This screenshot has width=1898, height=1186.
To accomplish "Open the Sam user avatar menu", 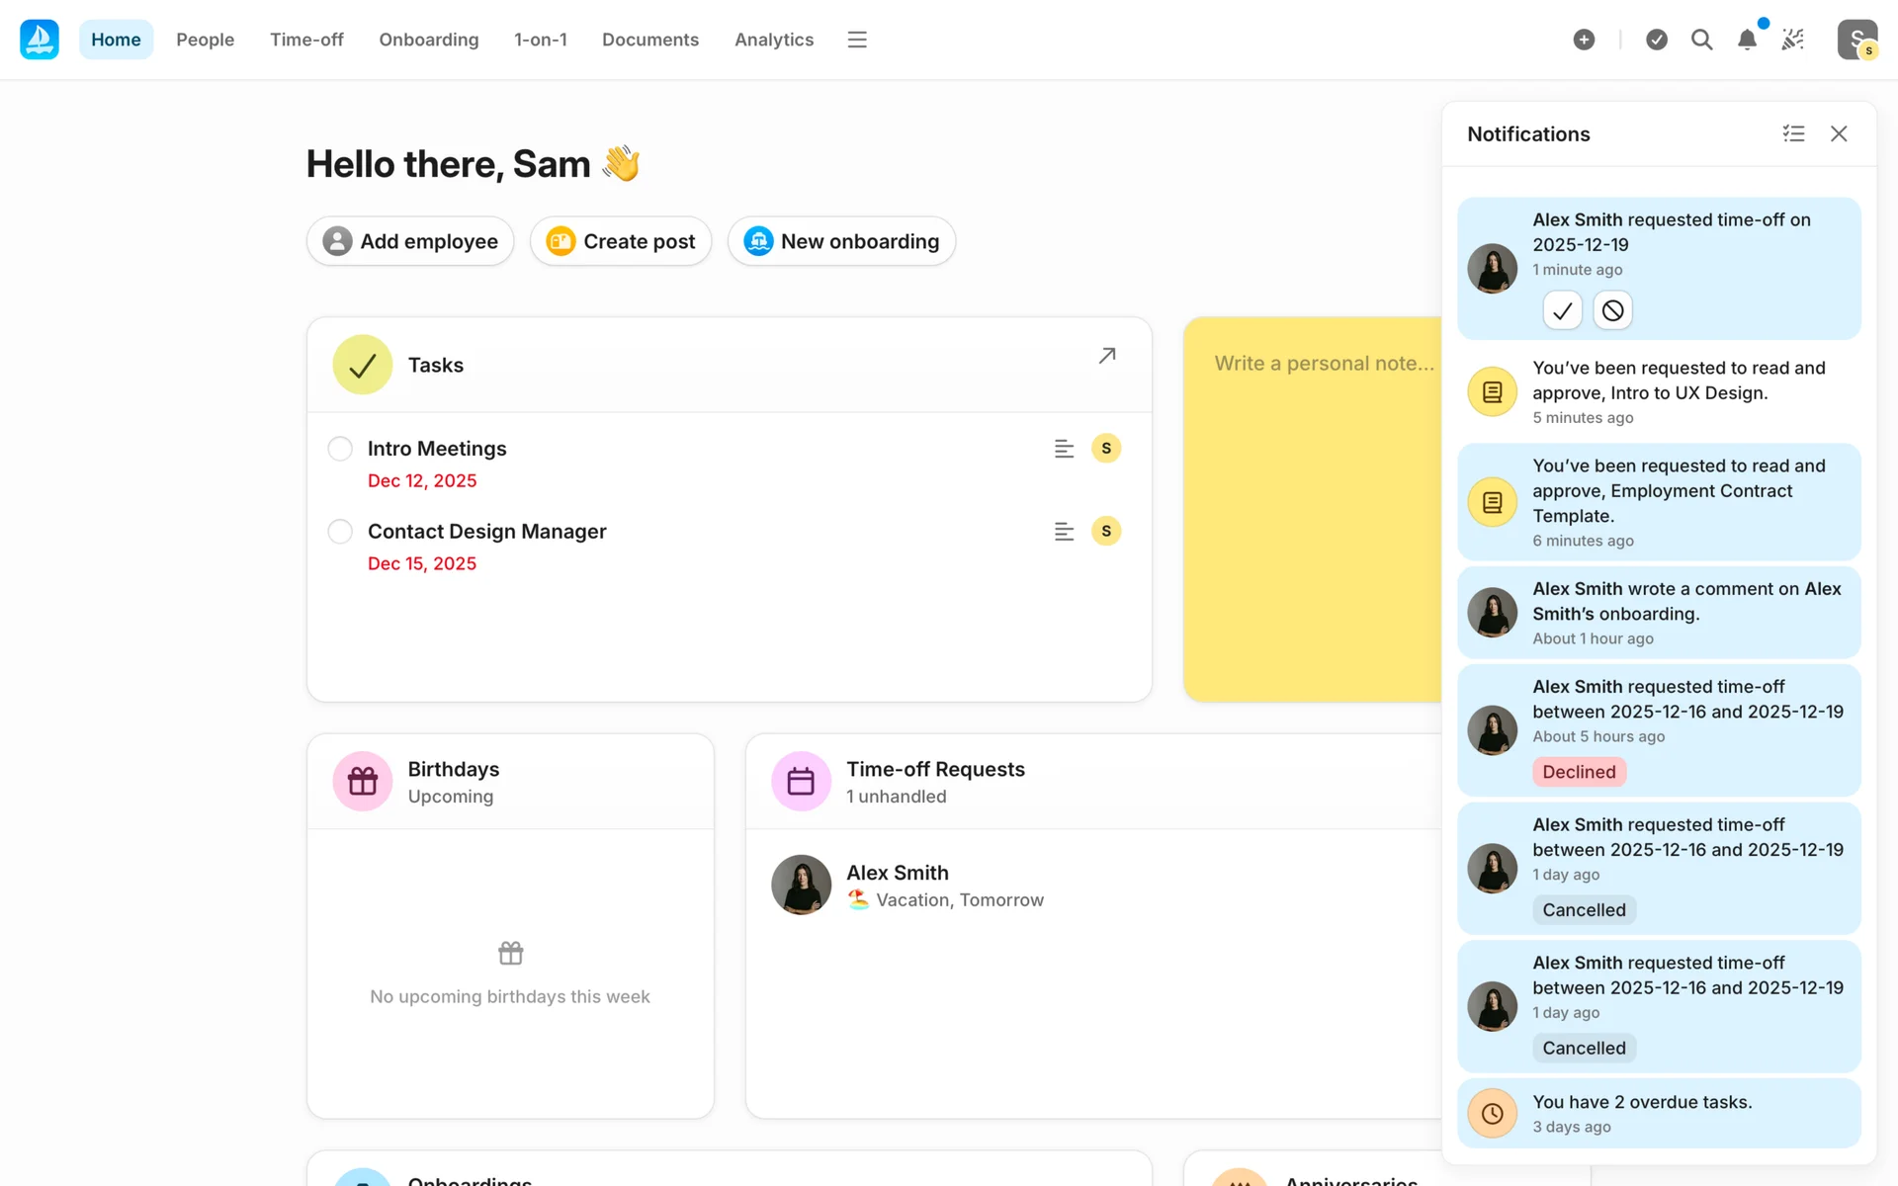I will 1856,40.
